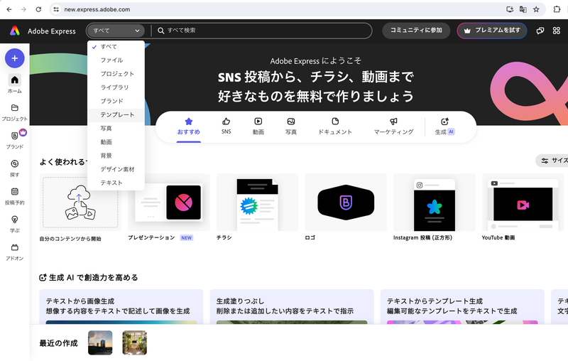Select テンプレート in the filter dropdown
Viewport: 568px width, 361px height.
coord(116,115)
